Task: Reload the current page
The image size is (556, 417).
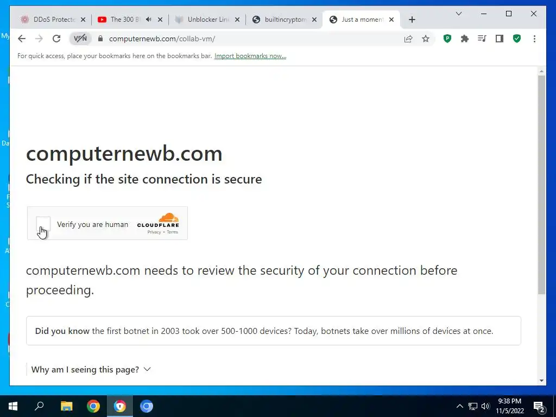Action: 56,39
